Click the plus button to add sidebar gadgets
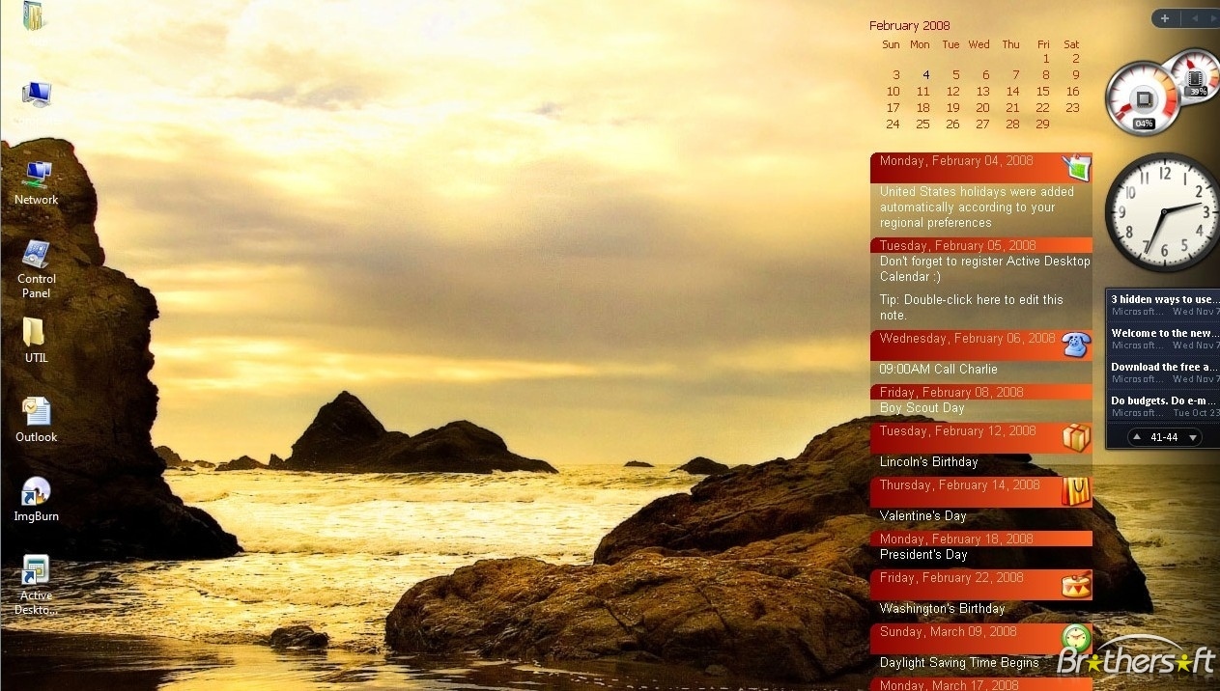The height and width of the screenshot is (691, 1220). (x=1165, y=18)
